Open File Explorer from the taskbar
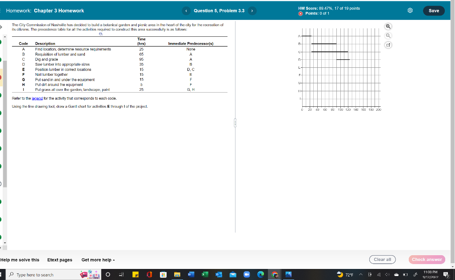 [178, 275]
